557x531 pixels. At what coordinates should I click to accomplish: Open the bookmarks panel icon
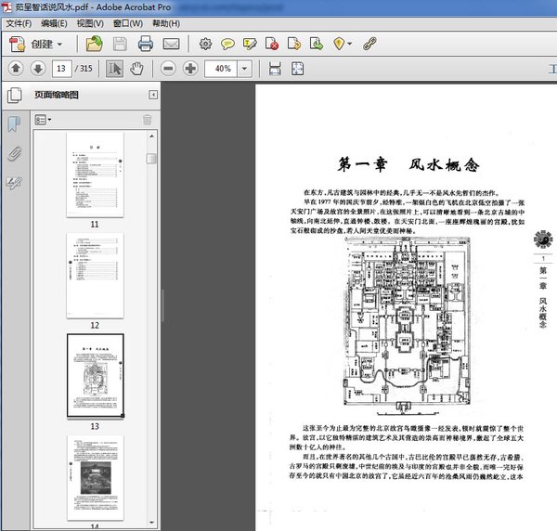pos(14,124)
